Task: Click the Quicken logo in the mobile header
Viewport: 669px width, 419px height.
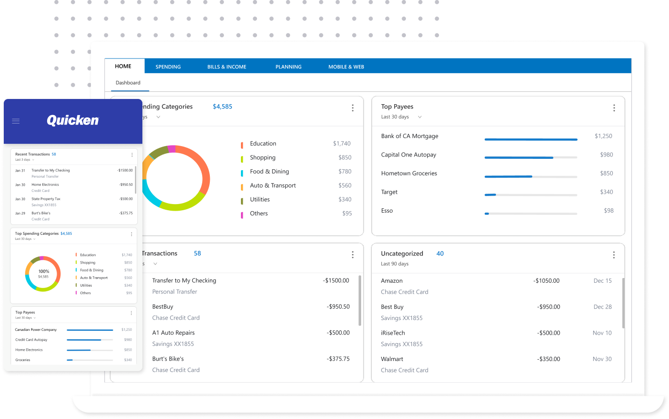Action: 73,121
